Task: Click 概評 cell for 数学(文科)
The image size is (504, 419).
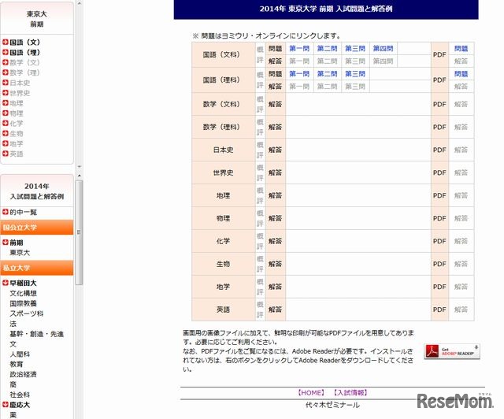Action: pos(260,104)
